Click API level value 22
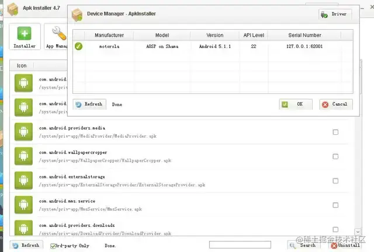The image size is (374, 252). coord(254,47)
